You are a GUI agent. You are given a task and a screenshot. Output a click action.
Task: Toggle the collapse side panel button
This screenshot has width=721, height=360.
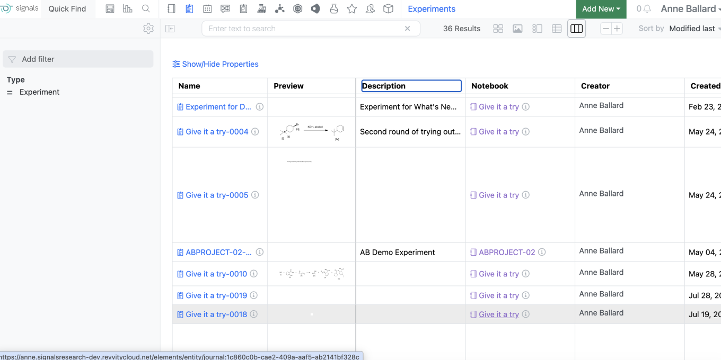pyautogui.click(x=170, y=29)
